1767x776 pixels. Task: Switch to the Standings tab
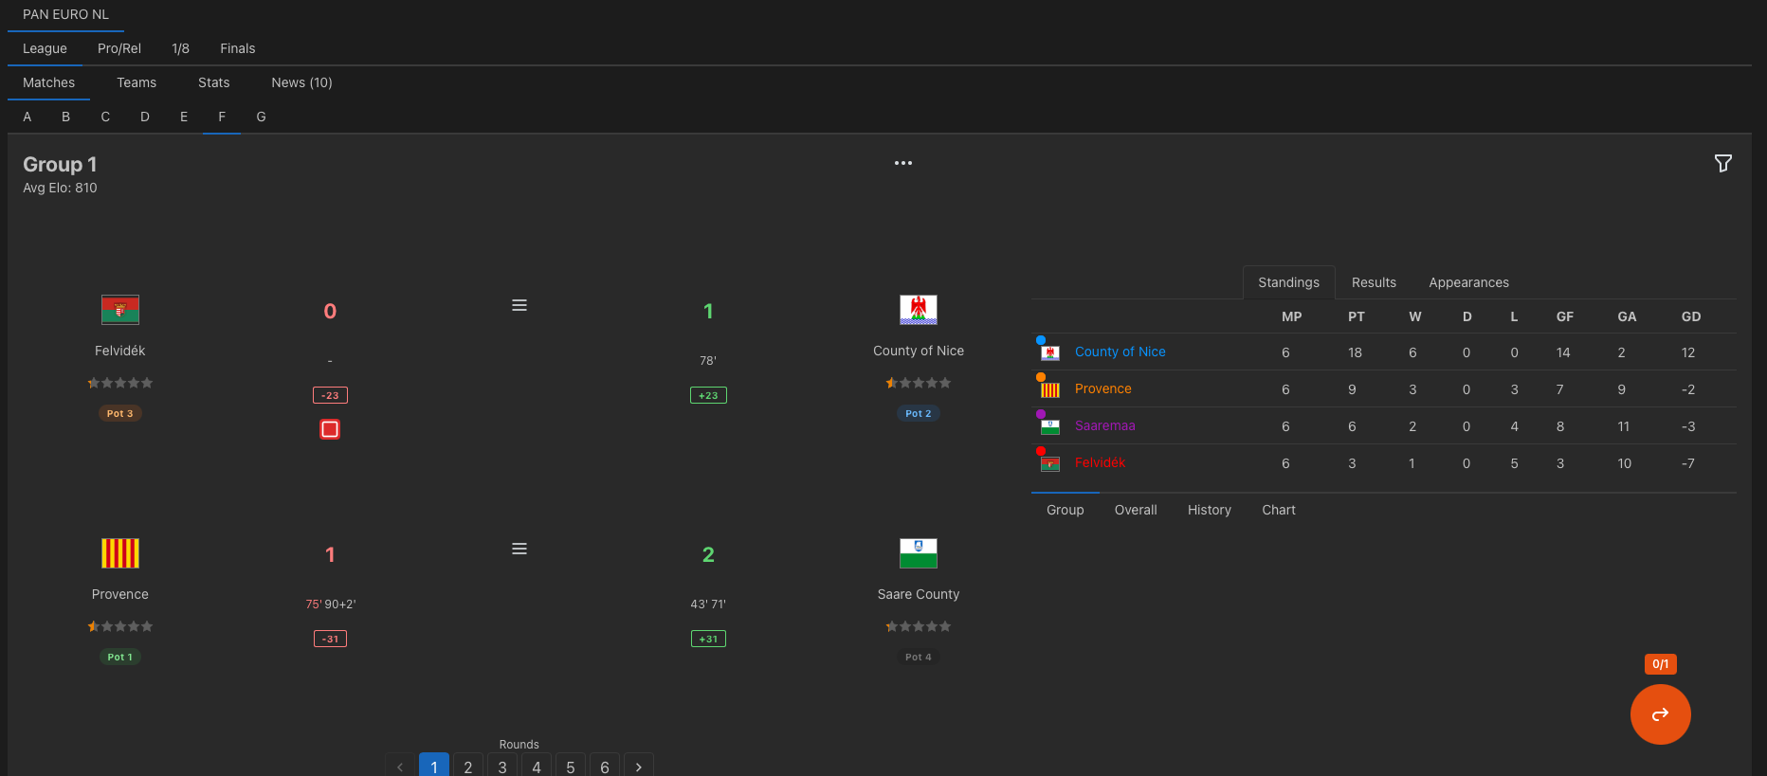click(1288, 282)
